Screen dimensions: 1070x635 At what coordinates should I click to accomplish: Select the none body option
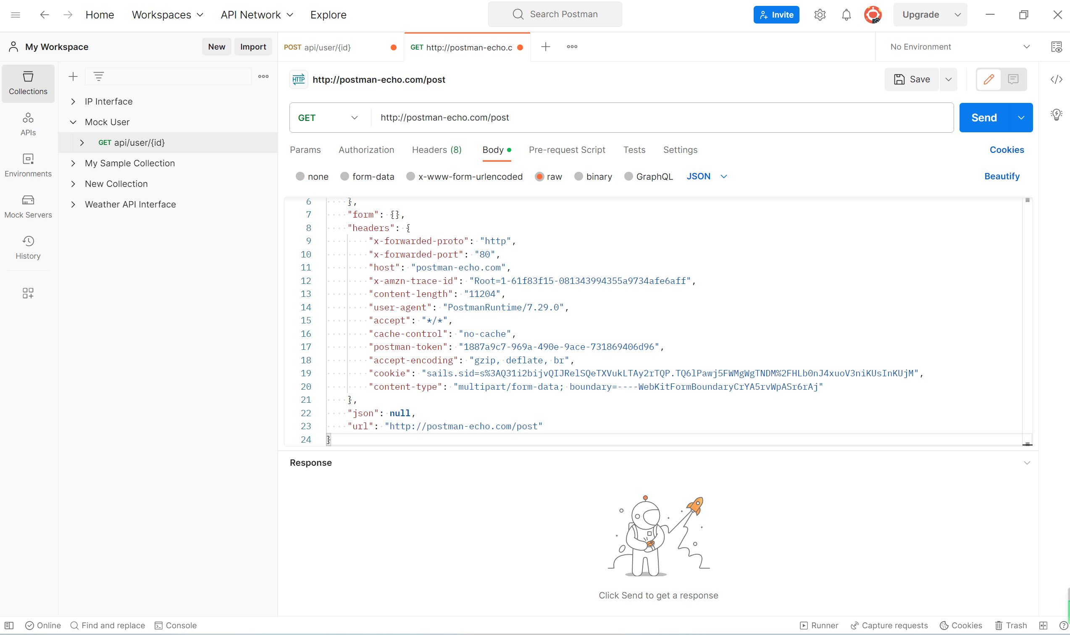[x=300, y=176]
